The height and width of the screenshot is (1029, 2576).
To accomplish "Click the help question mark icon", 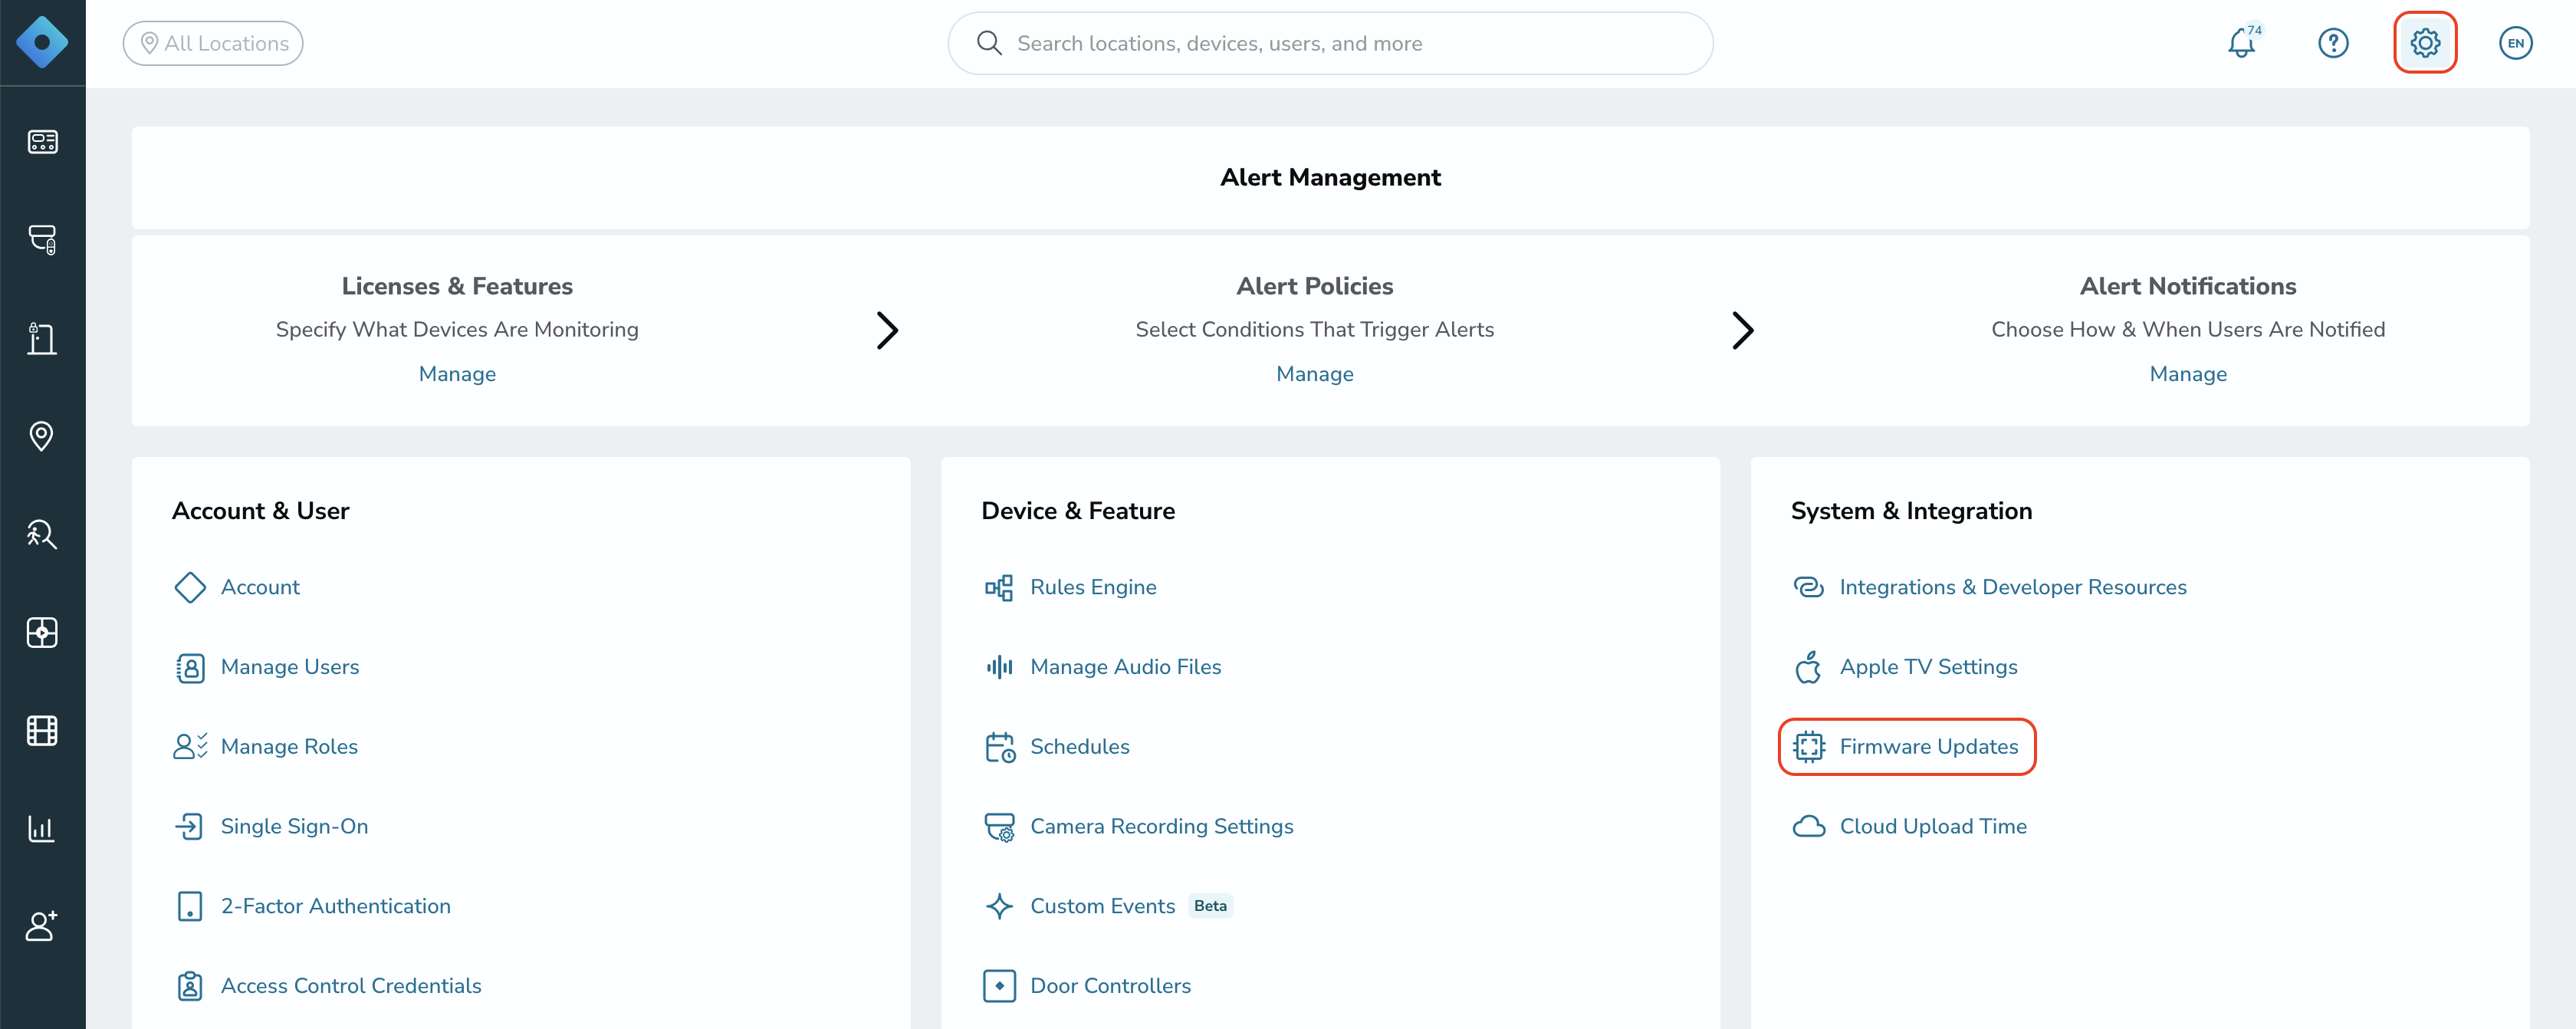I will (x=2332, y=43).
